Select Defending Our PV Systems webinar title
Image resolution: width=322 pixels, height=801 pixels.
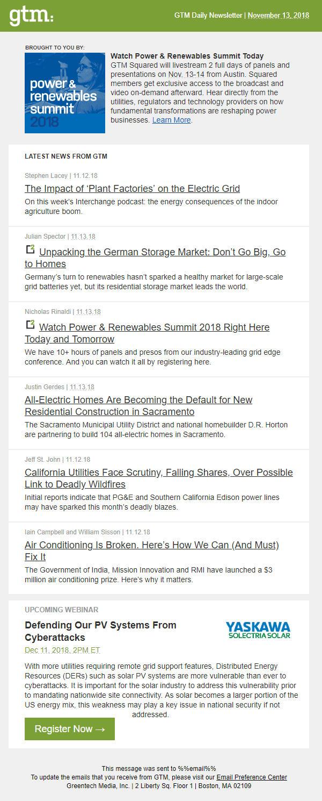[x=100, y=631]
